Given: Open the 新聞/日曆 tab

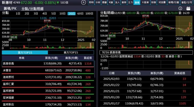Looking at the screenshot, I should [x=173, y=2].
